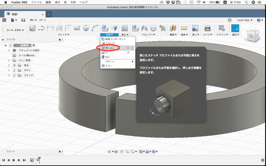Image resolution: width=266 pixels, height=166 pixels.
Task: Expand the ビュー管理 tree node
Action: pyautogui.click(x=9, y=60)
